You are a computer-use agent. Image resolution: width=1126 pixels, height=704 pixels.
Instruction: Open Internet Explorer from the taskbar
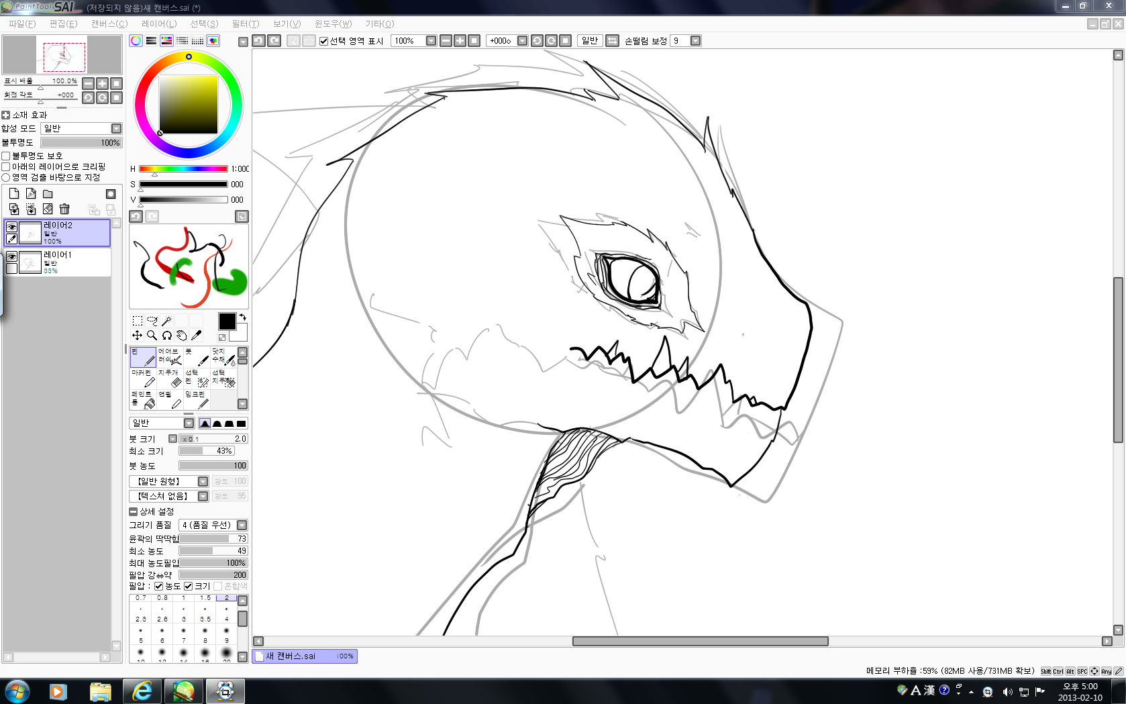[142, 691]
